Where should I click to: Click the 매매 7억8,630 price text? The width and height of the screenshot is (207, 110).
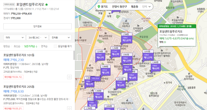tap(14, 91)
